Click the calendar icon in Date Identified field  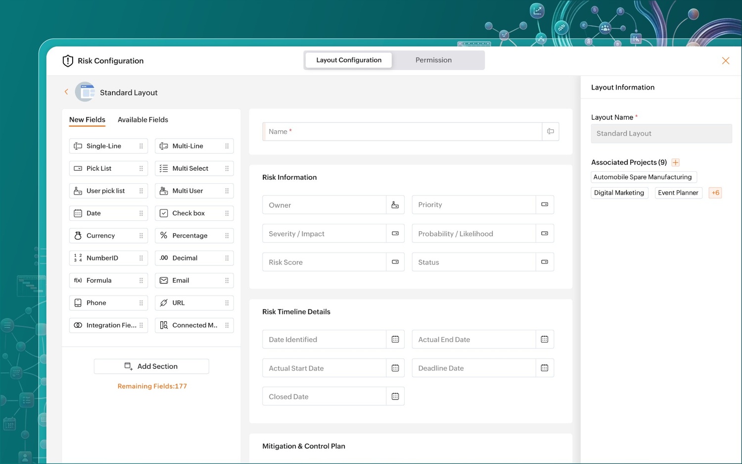click(395, 339)
